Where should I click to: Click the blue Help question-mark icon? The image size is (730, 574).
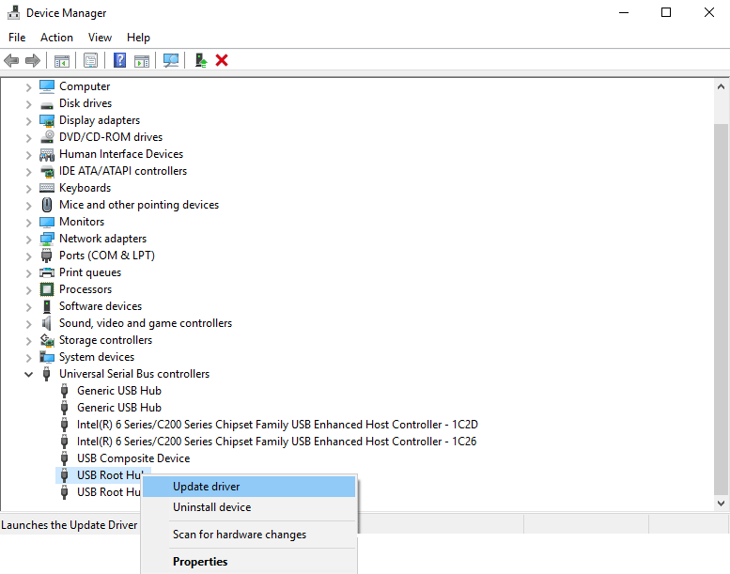tap(119, 60)
